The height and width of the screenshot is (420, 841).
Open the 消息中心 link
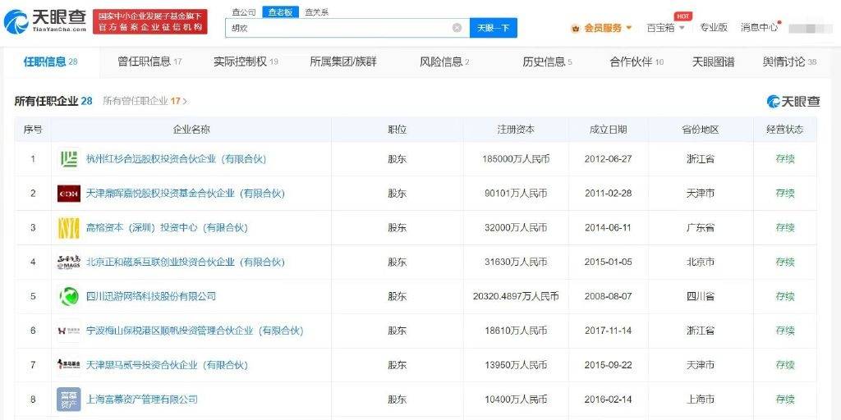pyautogui.click(x=759, y=28)
